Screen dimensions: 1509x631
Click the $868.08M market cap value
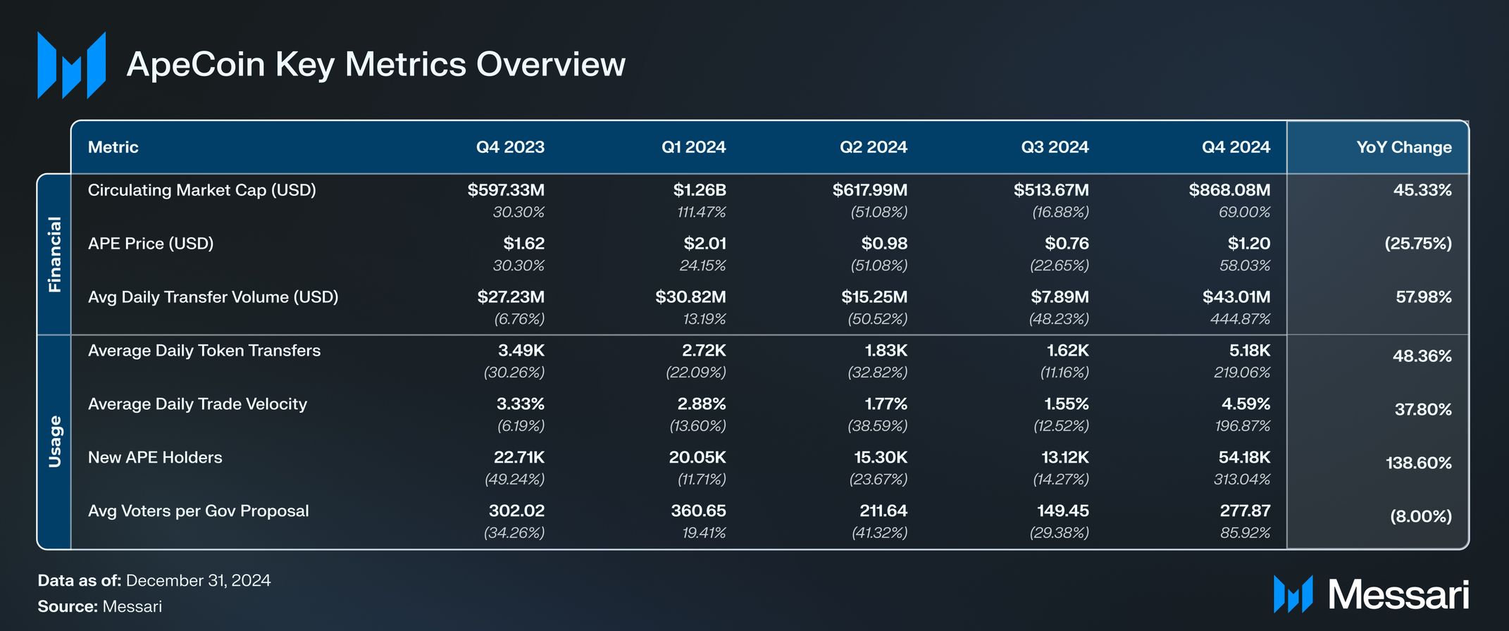coord(1229,190)
